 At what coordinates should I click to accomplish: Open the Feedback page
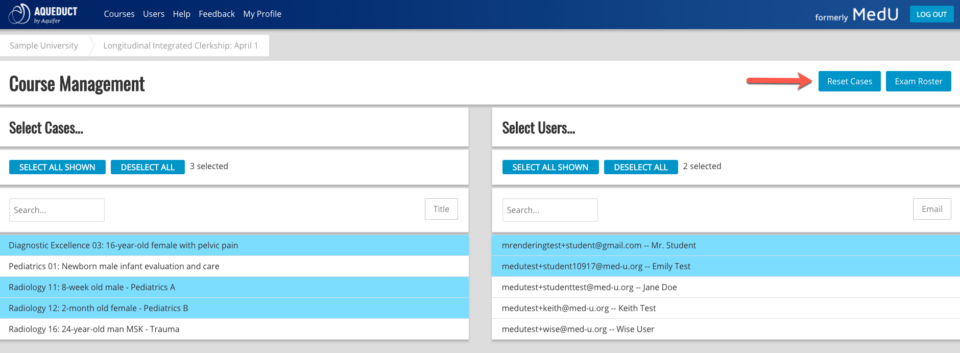[217, 14]
